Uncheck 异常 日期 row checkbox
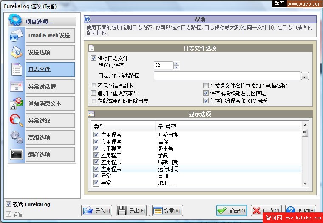 (96, 176)
